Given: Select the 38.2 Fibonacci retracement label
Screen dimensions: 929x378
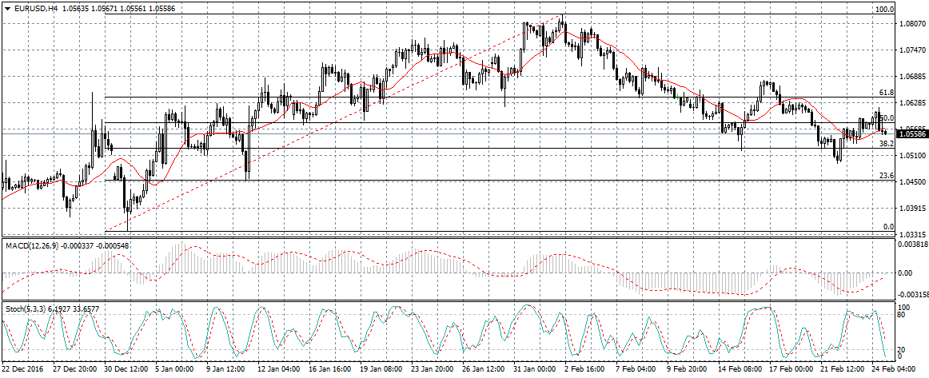Looking at the screenshot, I should (886, 144).
